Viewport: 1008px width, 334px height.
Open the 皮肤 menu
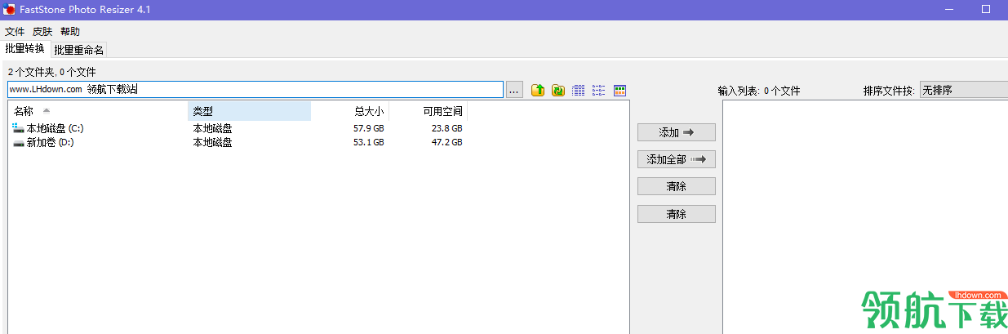[x=42, y=32]
